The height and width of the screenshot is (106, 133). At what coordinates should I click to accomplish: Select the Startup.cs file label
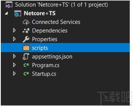coord(44,74)
